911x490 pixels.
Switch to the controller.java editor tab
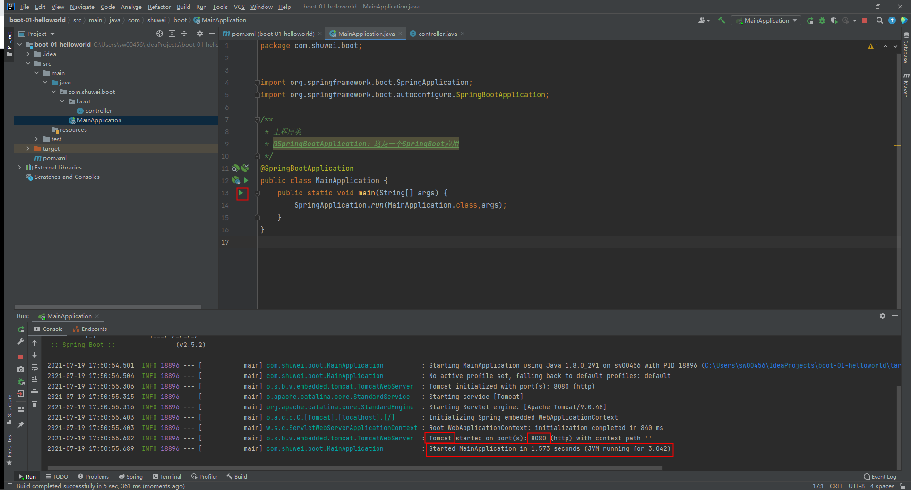tap(437, 34)
